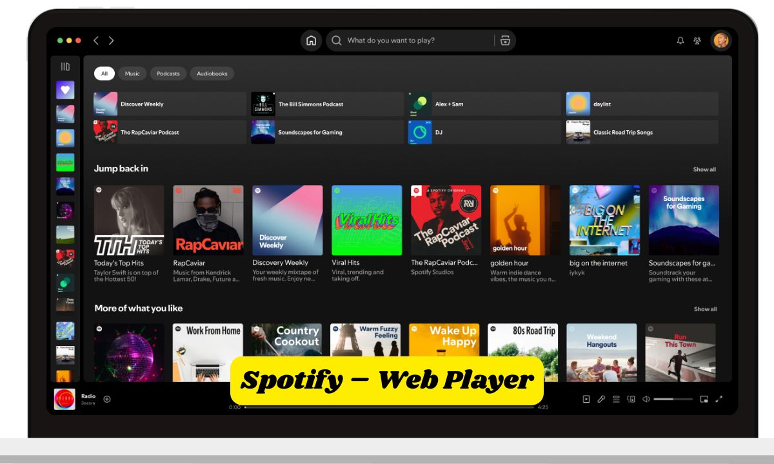Screen dimensions: 774x464
Task: Select the Music filter chip
Action: [x=132, y=73]
